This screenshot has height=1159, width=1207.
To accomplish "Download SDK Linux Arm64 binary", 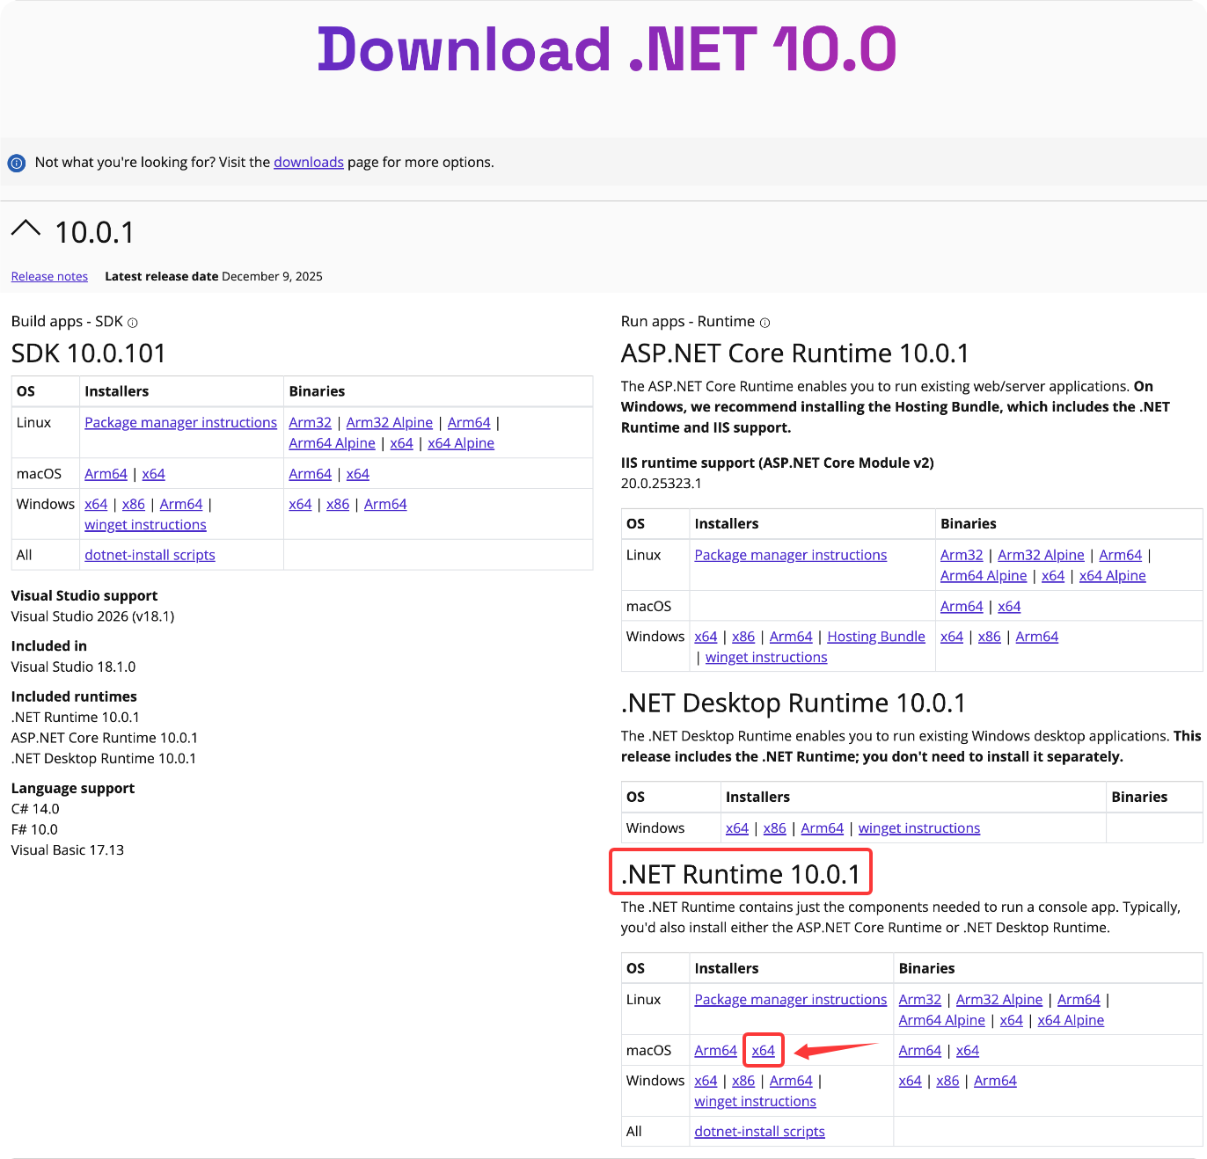I will [469, 423].
